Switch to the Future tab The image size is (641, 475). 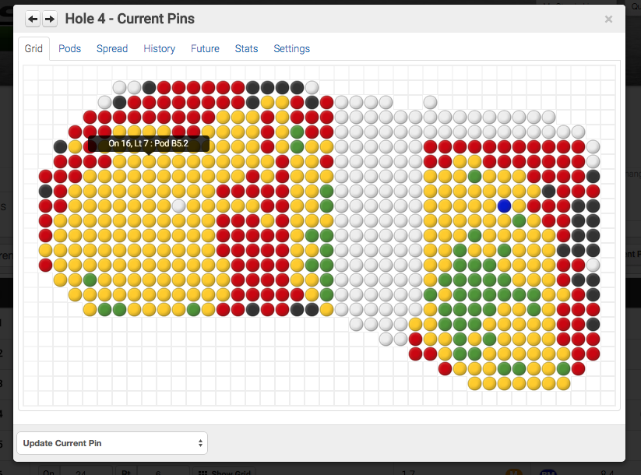(x=205, y=48)
